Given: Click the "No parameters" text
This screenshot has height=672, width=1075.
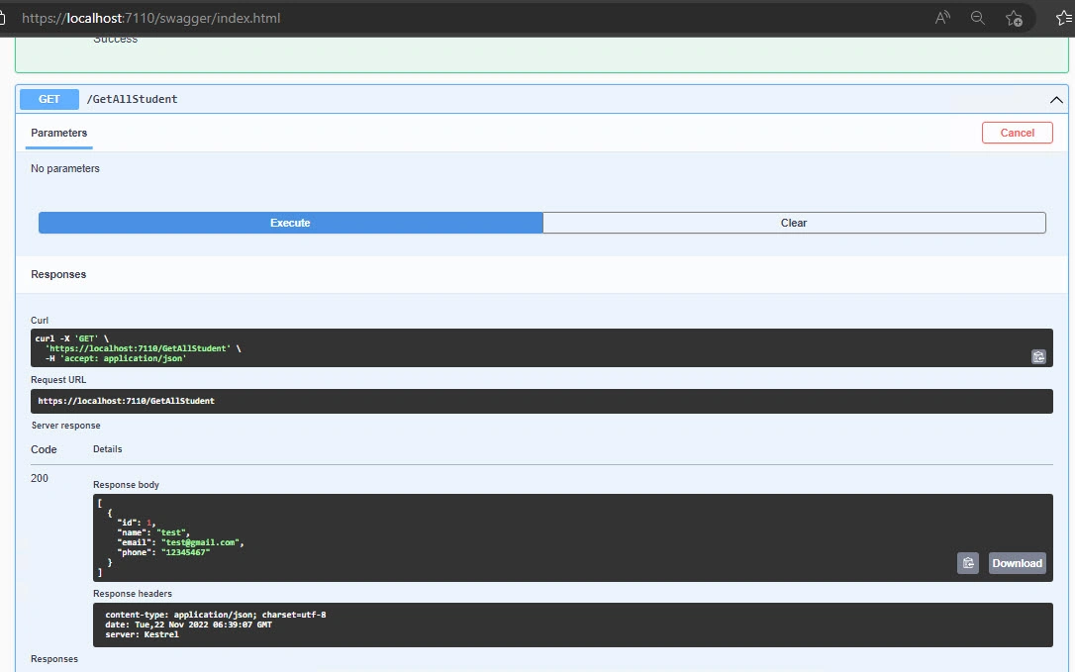Looking at the screenshot, I should (65, 168).
